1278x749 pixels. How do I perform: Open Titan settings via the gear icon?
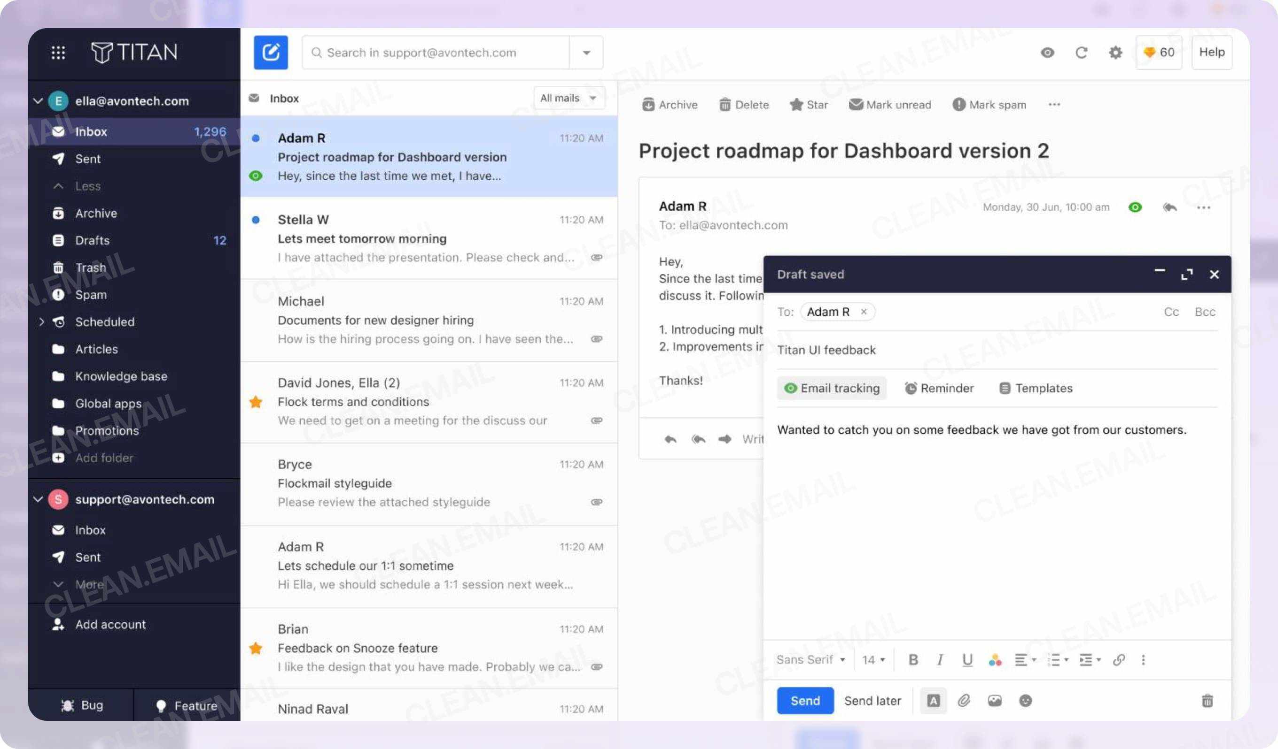click(1115, 52)
